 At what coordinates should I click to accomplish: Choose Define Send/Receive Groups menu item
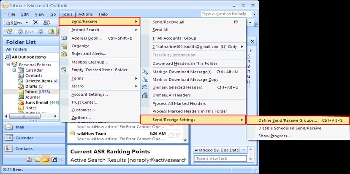[298, 120]
